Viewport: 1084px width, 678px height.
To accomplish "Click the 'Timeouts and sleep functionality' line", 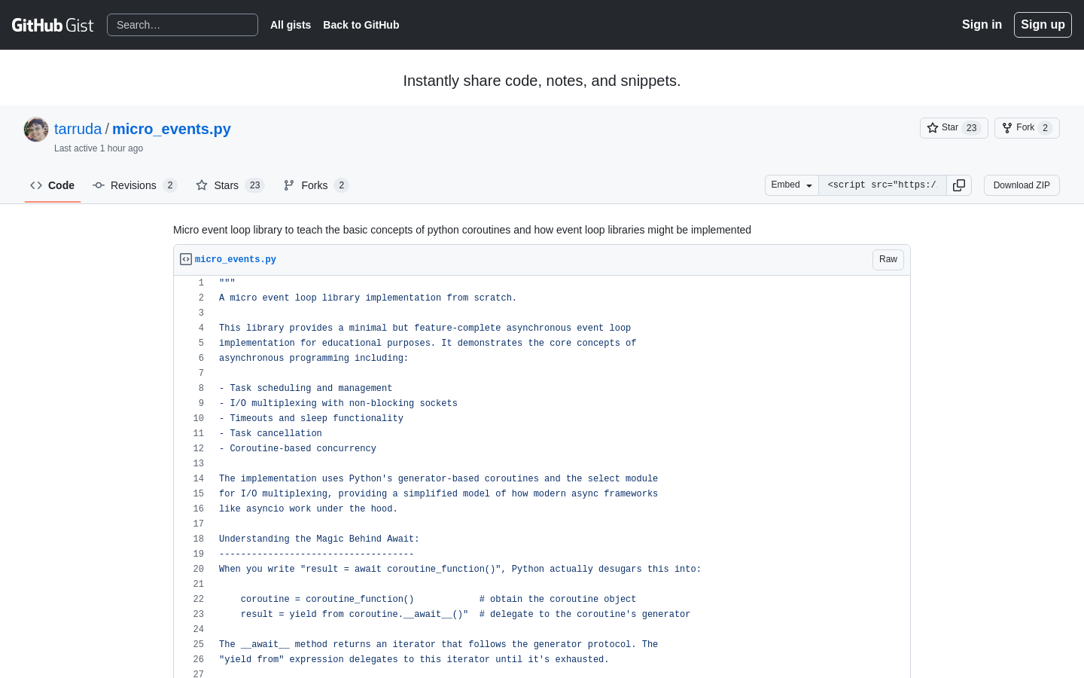I will pyautogui.click(x=311, y=418).
